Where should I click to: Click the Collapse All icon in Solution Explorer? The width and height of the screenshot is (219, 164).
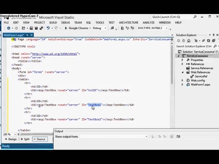coord(214,41)
